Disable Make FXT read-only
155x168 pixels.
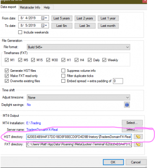(x=7, y=76)
